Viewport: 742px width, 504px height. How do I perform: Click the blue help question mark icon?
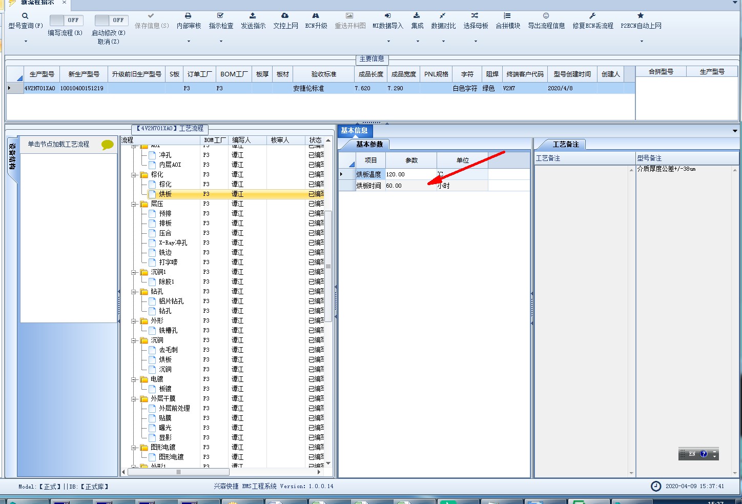704,454
